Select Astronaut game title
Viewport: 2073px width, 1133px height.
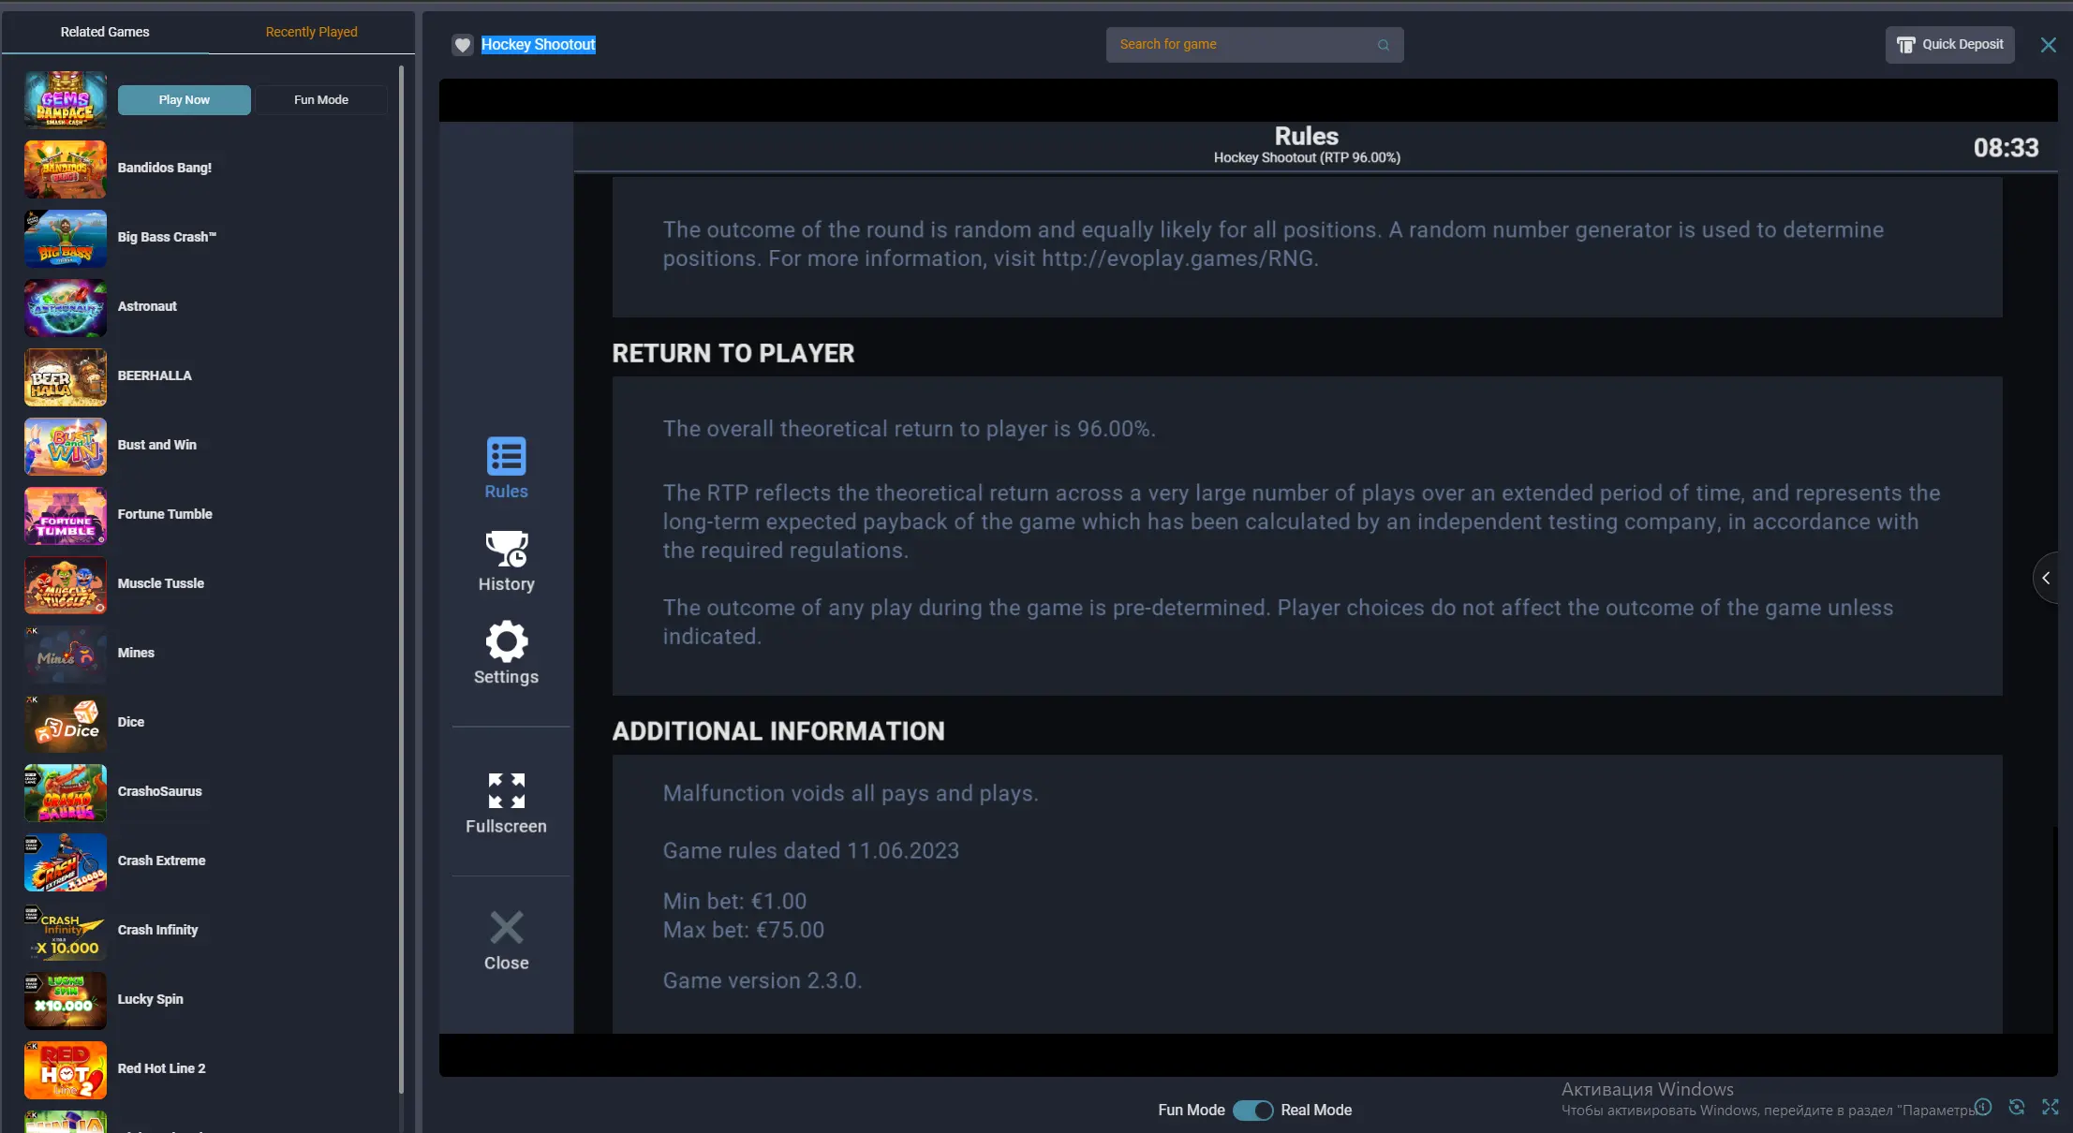(x=147, y=306)
